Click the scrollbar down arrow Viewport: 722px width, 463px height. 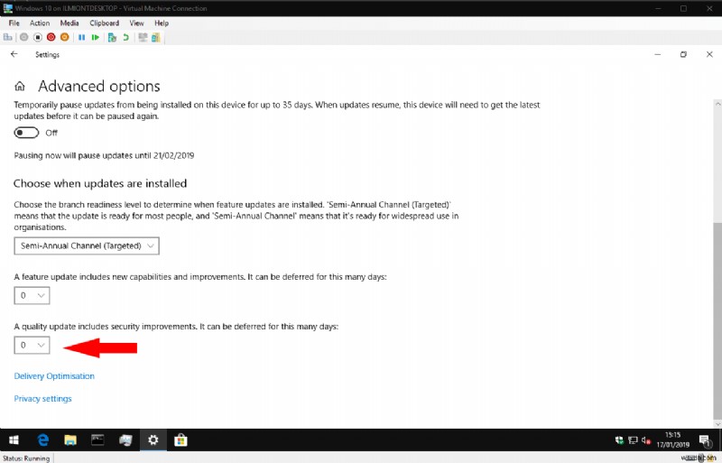coord(717,423)
